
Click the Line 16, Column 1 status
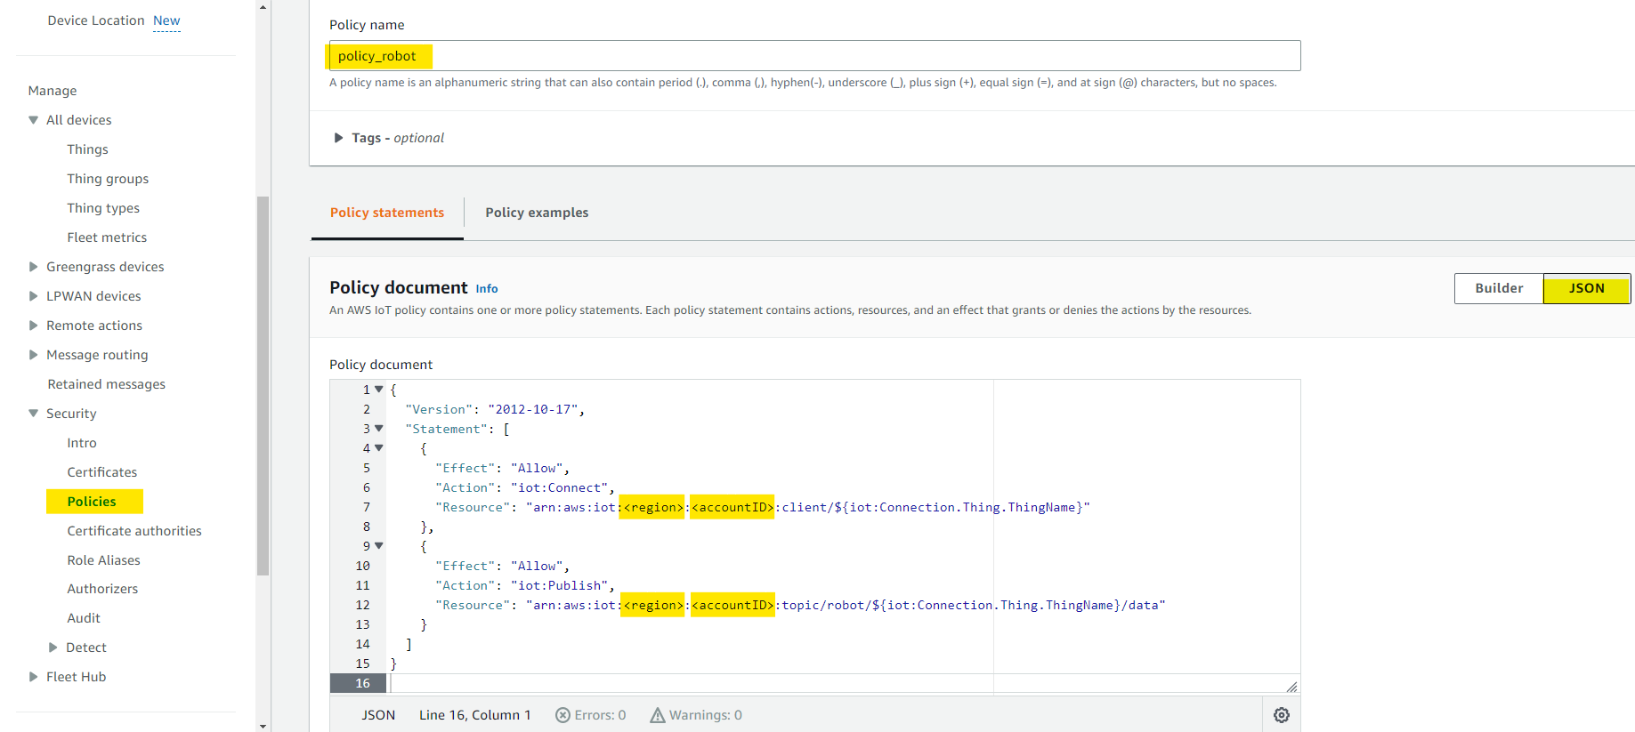(x=474, y=715)
